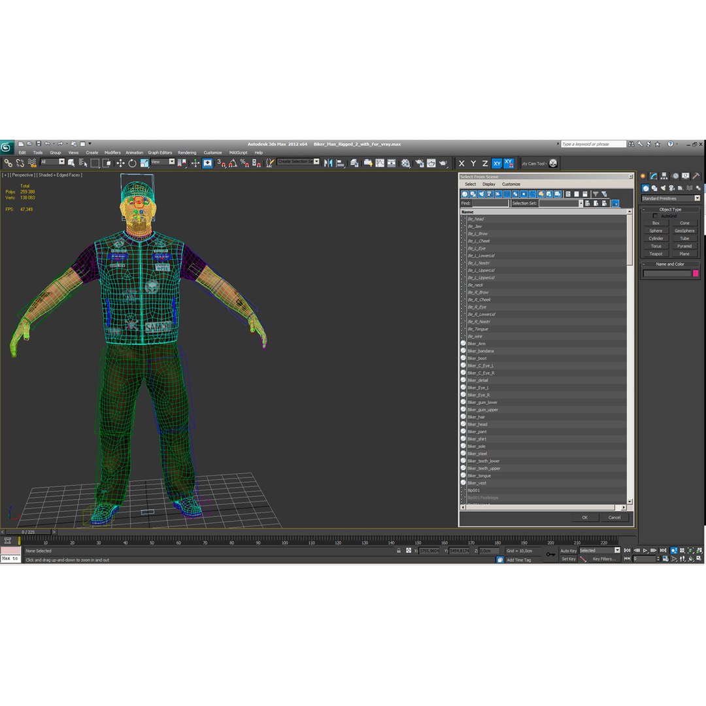Screen dimensions: 706x706
Task: Click the Align tool icon
Action: [x=341, y=163]
